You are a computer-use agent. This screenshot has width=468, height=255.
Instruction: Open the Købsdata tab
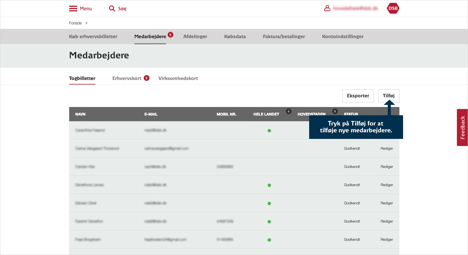235,36
